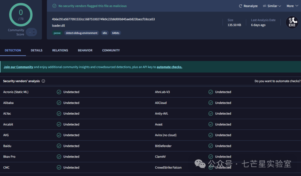Click the loader.dll file name
Screen dimensions: 301x176
click(x=58, y=25)
